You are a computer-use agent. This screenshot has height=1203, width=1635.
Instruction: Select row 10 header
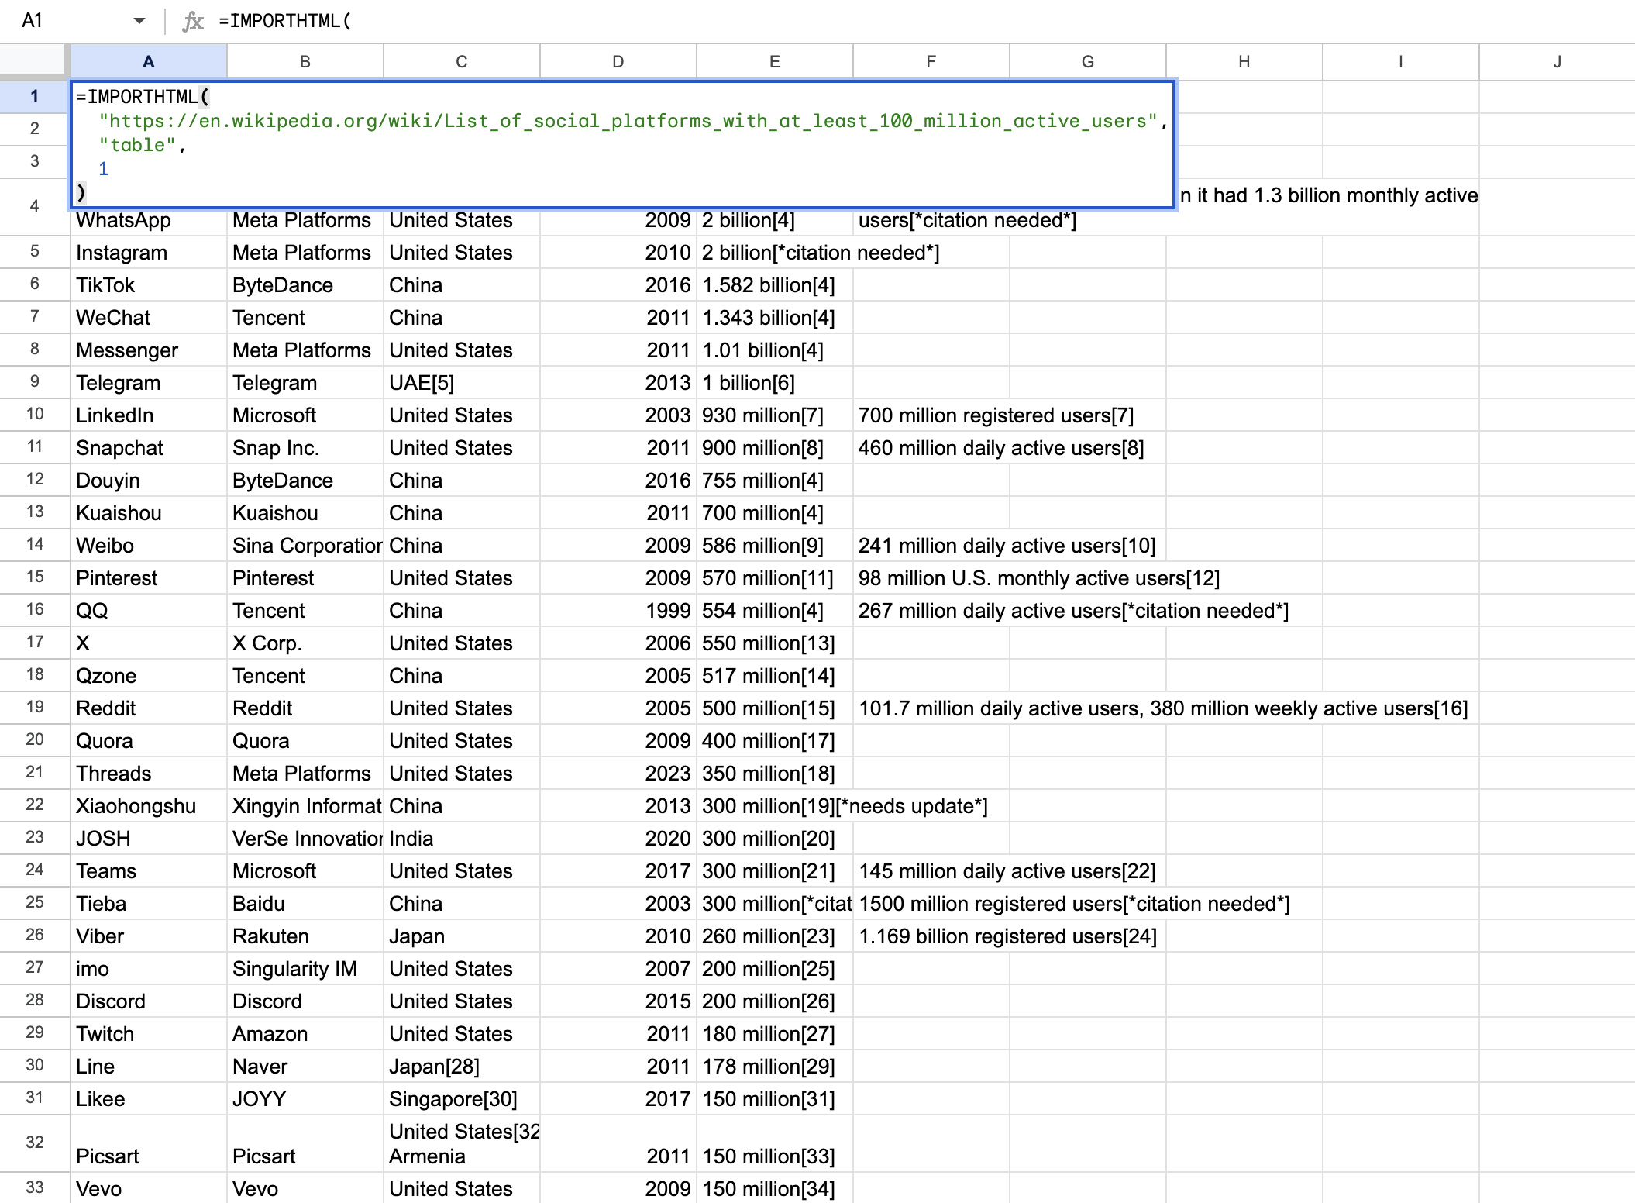34,415
